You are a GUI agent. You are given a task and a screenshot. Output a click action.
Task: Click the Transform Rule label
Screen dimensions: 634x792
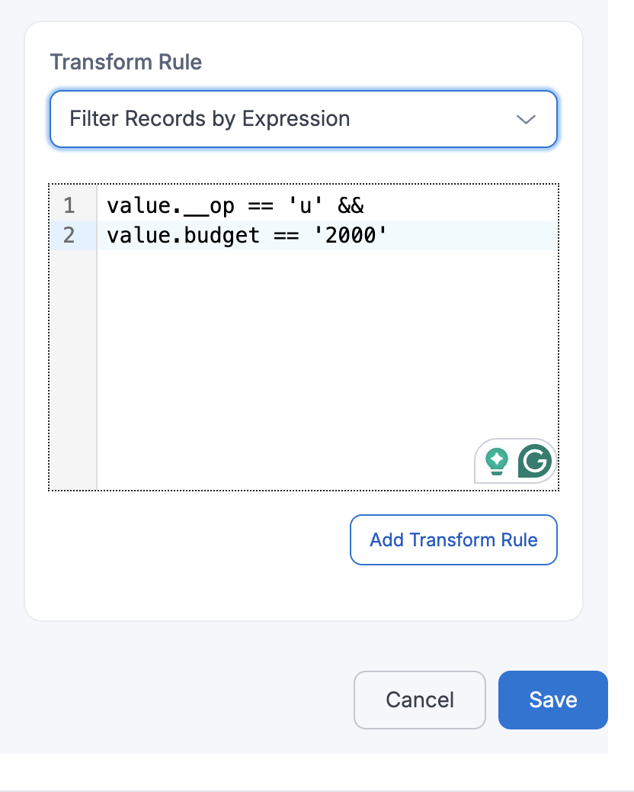click(x=126, y=62)
